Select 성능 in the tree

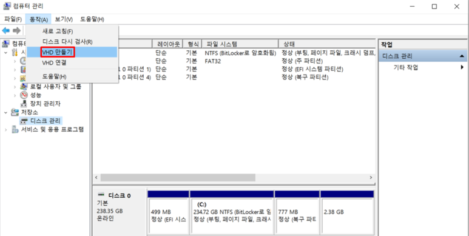tap(36, 95)
